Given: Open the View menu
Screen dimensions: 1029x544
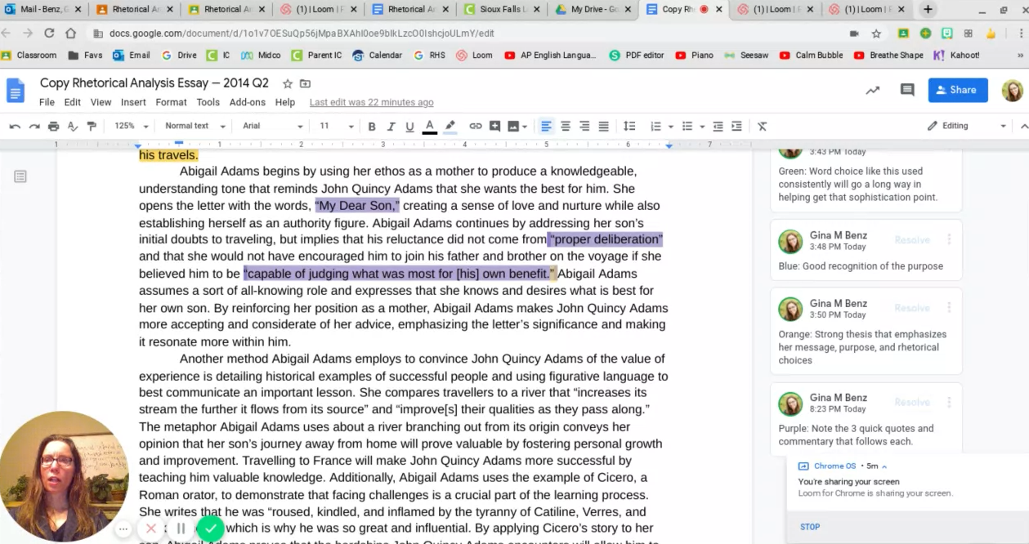Looking at the screenshot, I should pyautogui.click(x=101, y=102).
